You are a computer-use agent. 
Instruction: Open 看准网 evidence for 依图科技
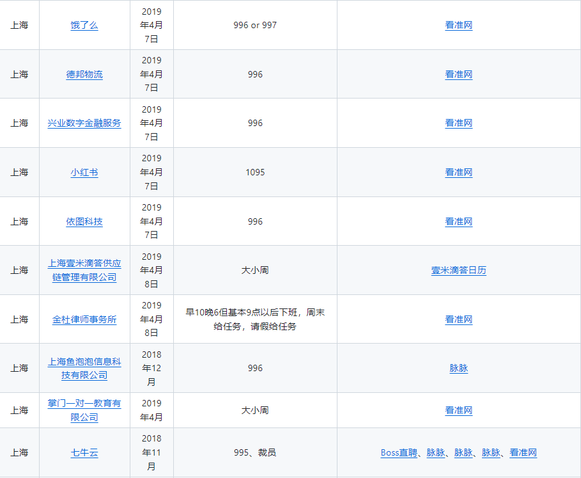pos(459,222)
